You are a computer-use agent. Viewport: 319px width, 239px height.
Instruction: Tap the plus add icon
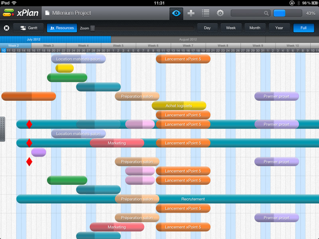pyautogui.click(x=191, y=13)
